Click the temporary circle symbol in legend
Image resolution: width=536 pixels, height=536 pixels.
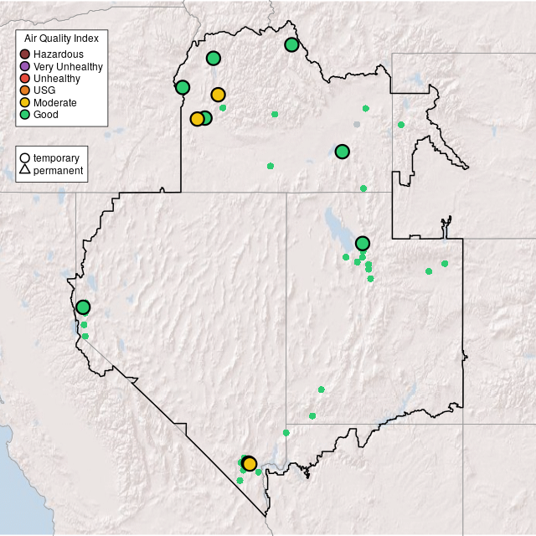pyautogui.click(x=25, y=157)
